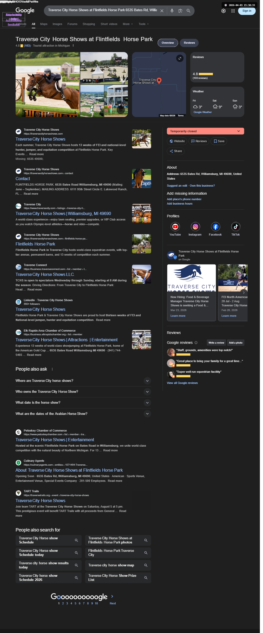Open the Instagram profile icon

pyautogui.click(x=195, y=227)
